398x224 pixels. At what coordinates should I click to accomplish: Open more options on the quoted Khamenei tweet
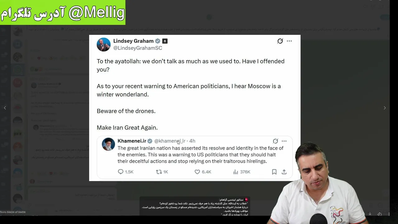[284, 141]
